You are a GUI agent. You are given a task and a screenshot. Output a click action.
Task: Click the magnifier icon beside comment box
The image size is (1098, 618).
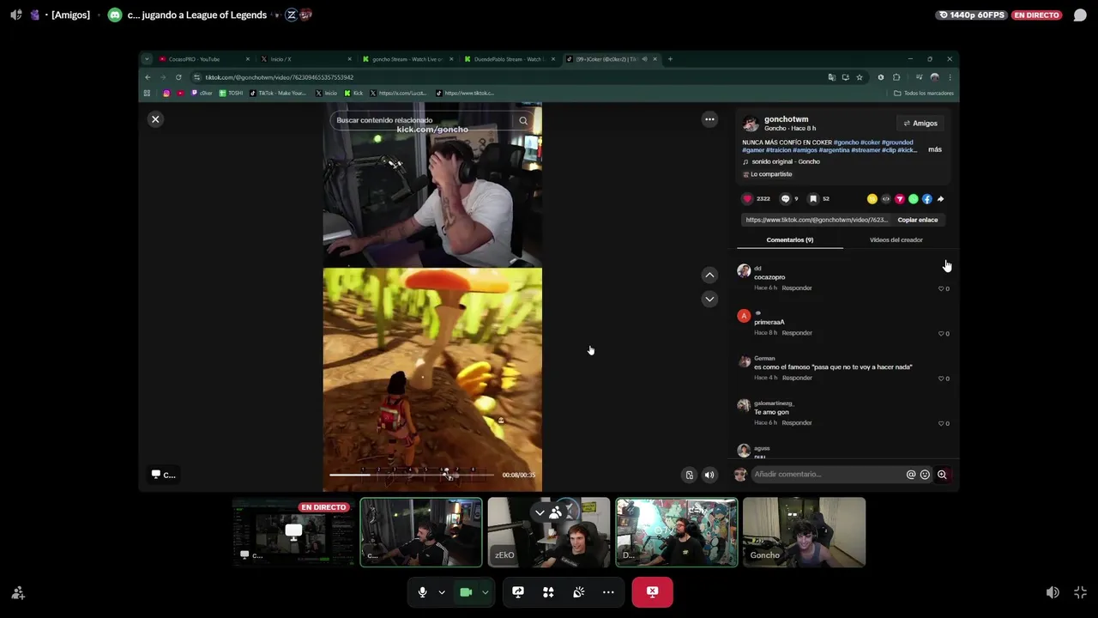pos(942,475)
